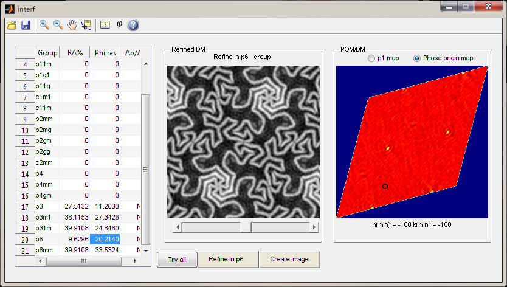Viewport: 507px width, 287px height.
Task: Select the Zoom Out magnifier tool
Action: click(x=58, y=25)
